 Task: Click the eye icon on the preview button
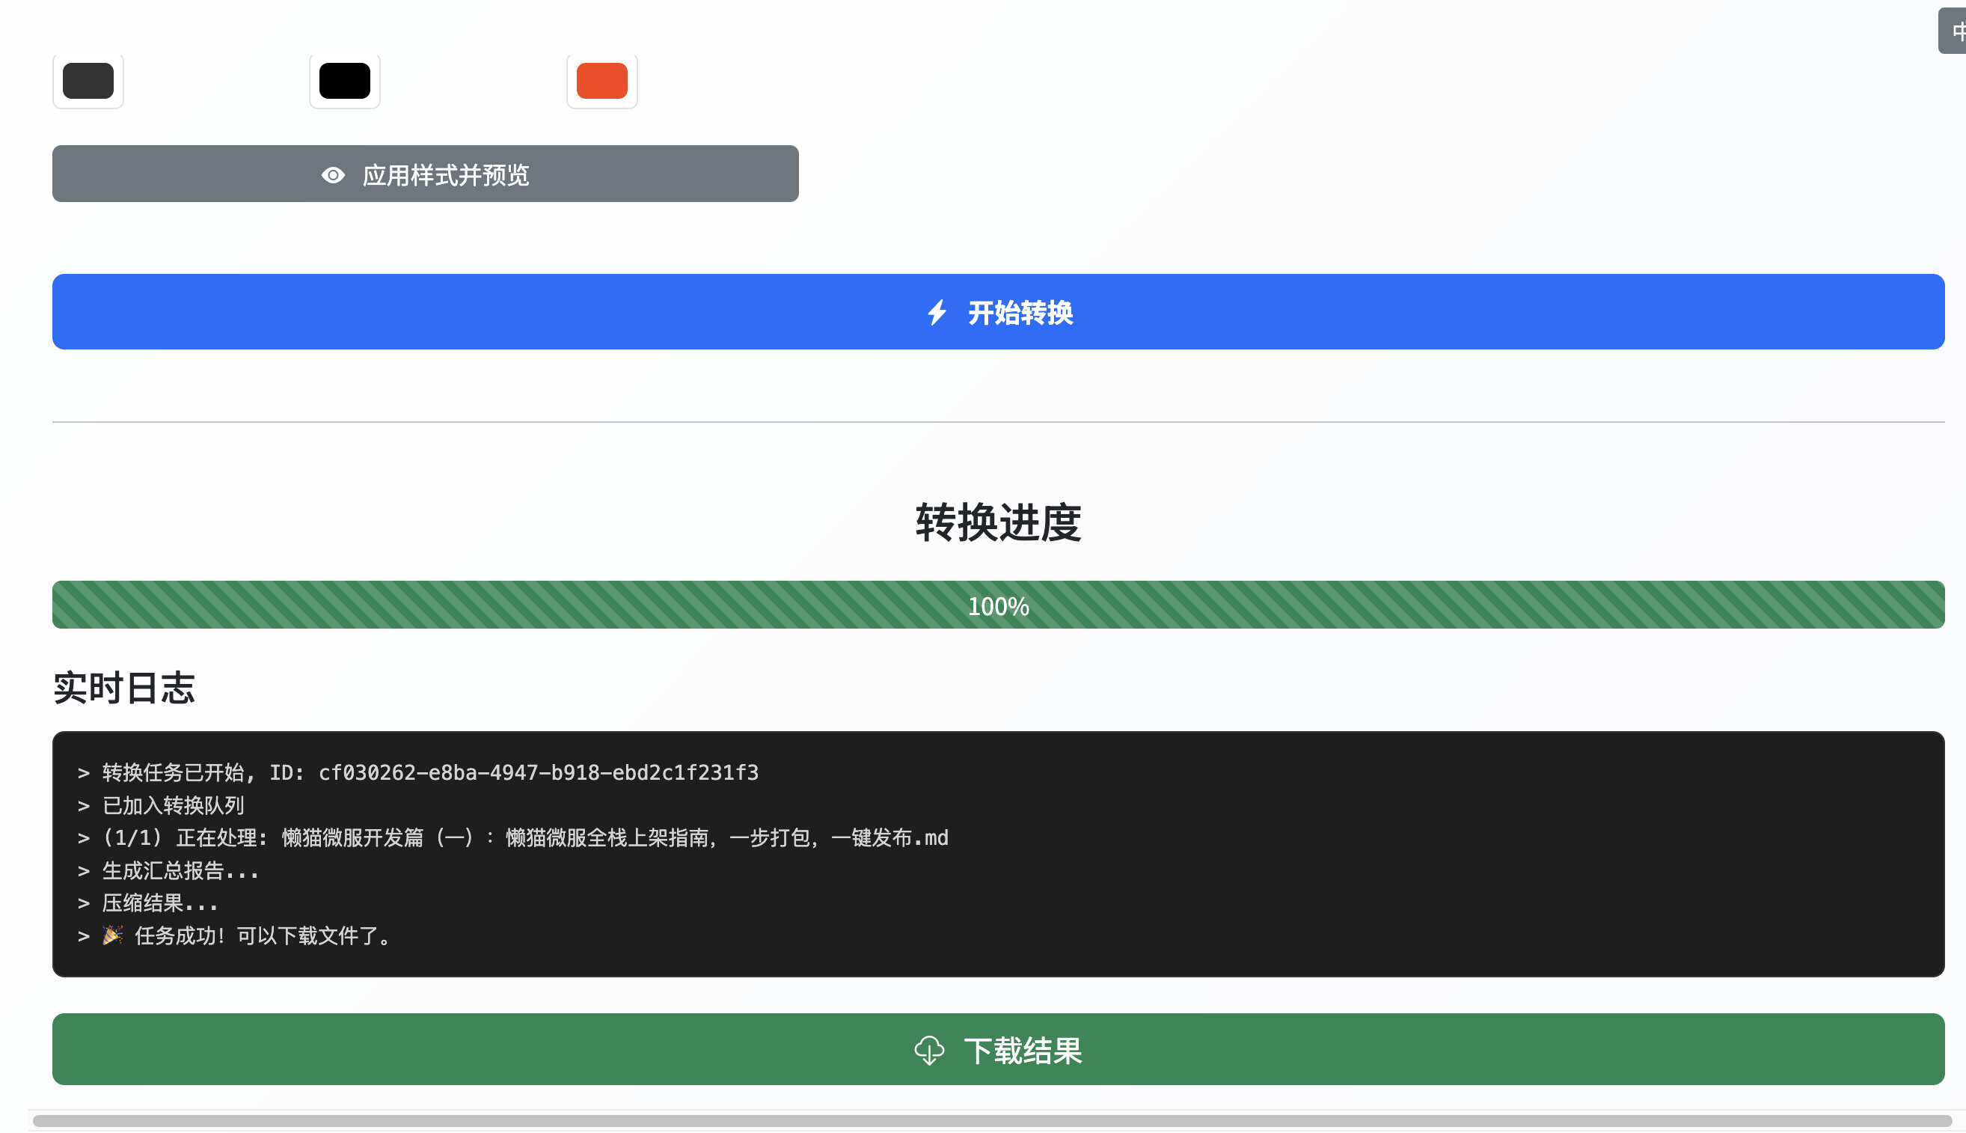[333, 175]
